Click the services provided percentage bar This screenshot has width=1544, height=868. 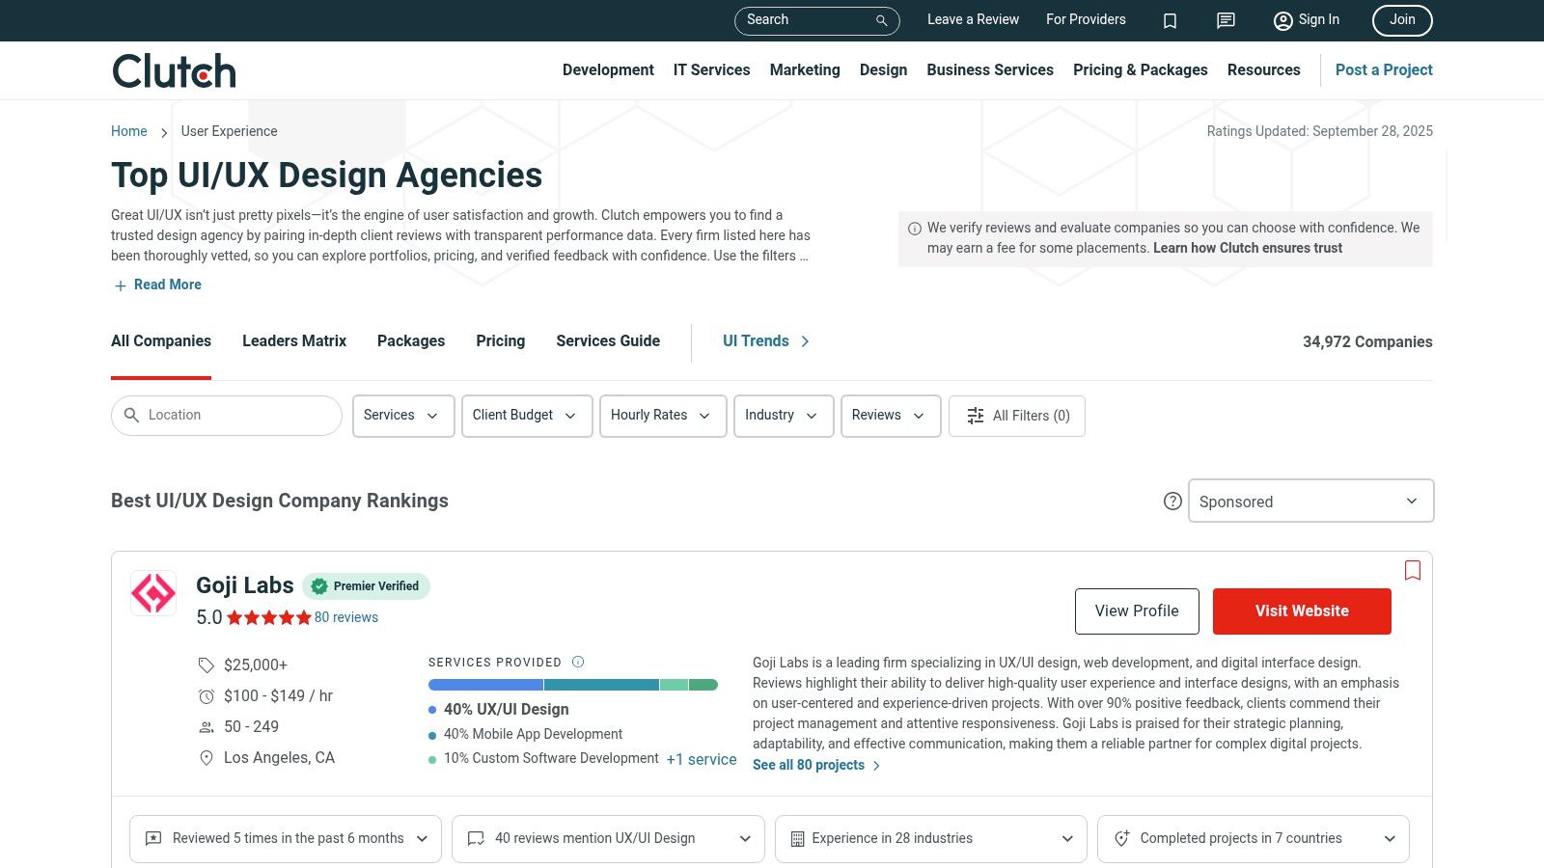point(572,685)
